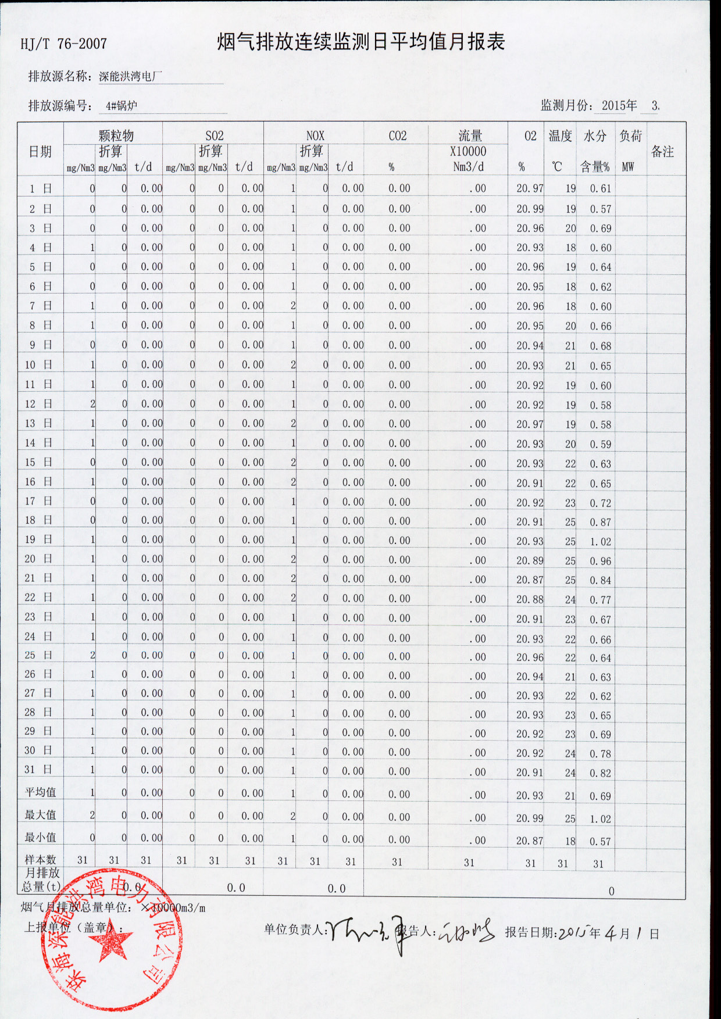
Task: Select the NOX column header
Action: click(315, 135)
